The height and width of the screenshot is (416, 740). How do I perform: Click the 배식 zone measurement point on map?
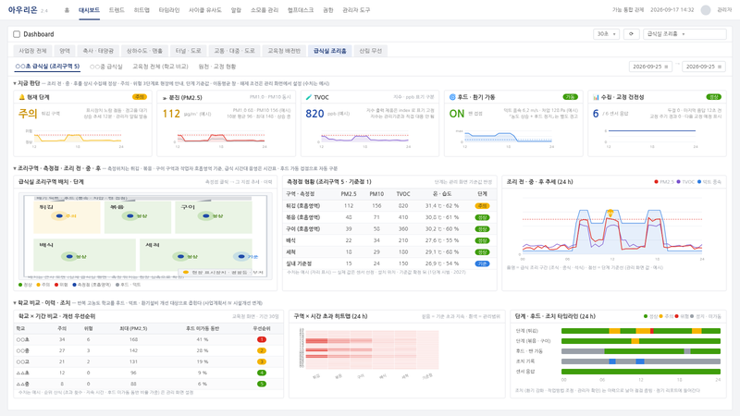(70, 257)
